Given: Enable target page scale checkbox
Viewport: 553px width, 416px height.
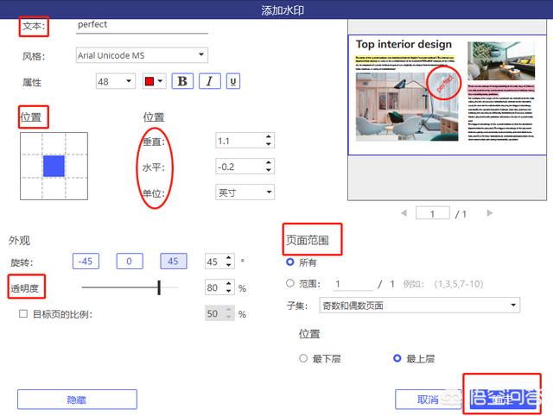Looking at the screenshot, I should point(23,314).
